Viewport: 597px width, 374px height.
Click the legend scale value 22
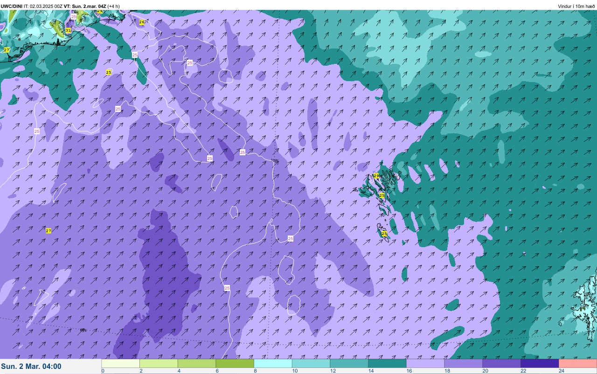click(523, 371)
